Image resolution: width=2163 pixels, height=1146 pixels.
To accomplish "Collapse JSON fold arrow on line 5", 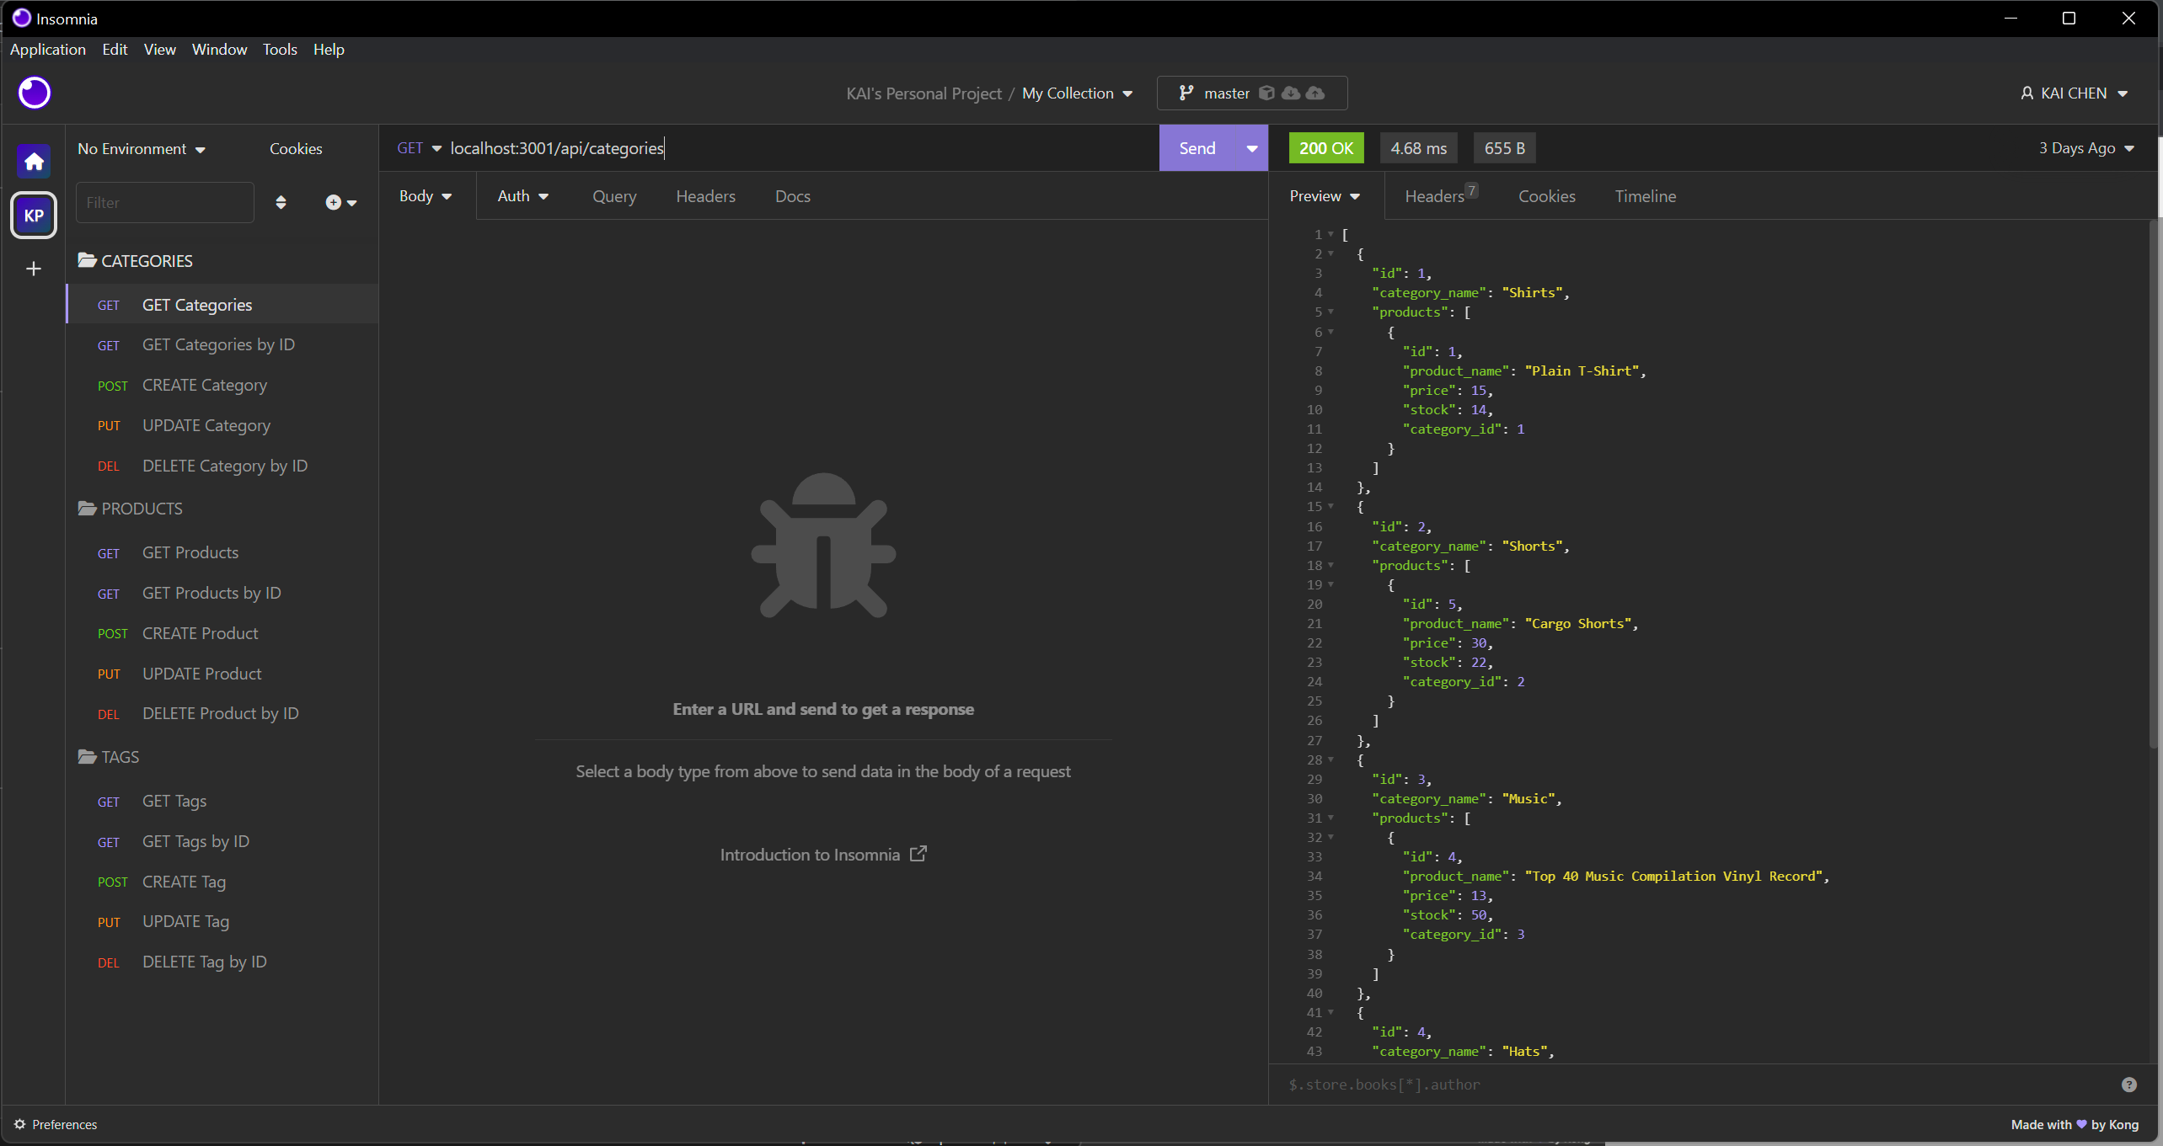I will (1330, 312).
